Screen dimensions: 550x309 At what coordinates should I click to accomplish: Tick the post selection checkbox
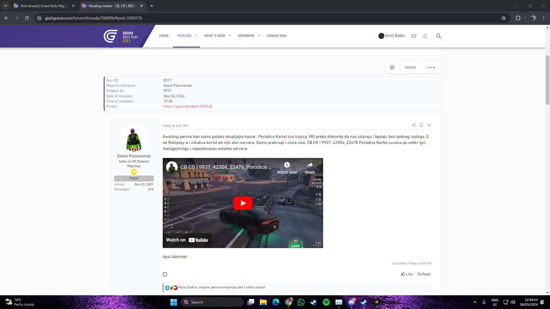coord(165,274)
